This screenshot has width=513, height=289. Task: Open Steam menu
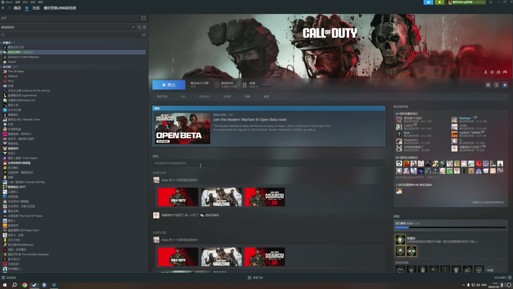click(x=7, y=2)
